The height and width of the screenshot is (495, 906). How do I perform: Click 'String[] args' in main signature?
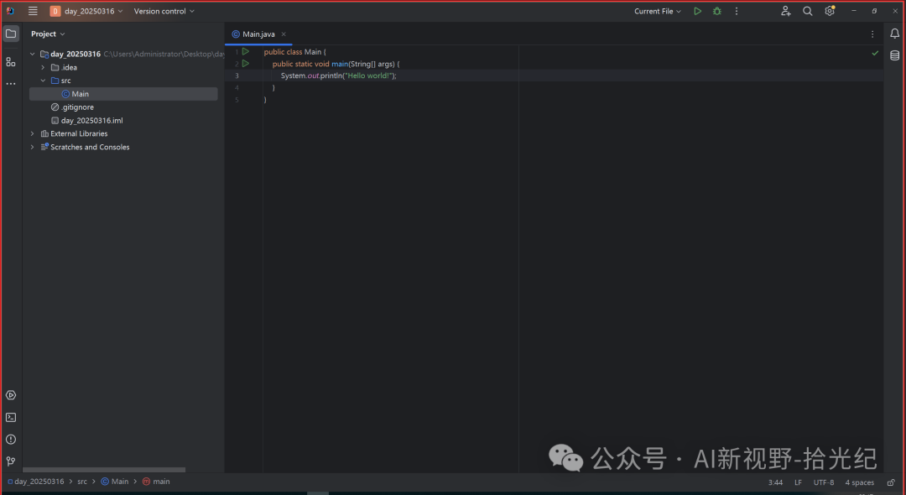point(372,64)
